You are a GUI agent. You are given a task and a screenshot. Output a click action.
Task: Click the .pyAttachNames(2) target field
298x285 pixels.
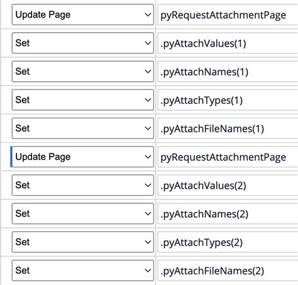pyautogui.click(x=228, y=214)
